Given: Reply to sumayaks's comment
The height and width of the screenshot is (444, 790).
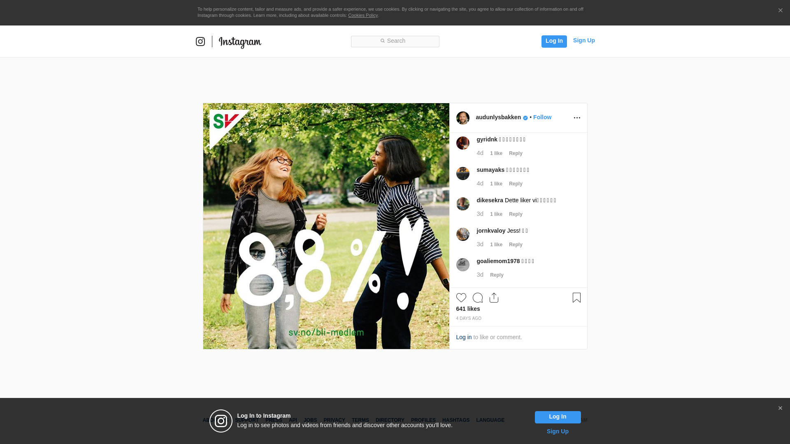Looking at the screenshot, I should [x=516, y=184].
